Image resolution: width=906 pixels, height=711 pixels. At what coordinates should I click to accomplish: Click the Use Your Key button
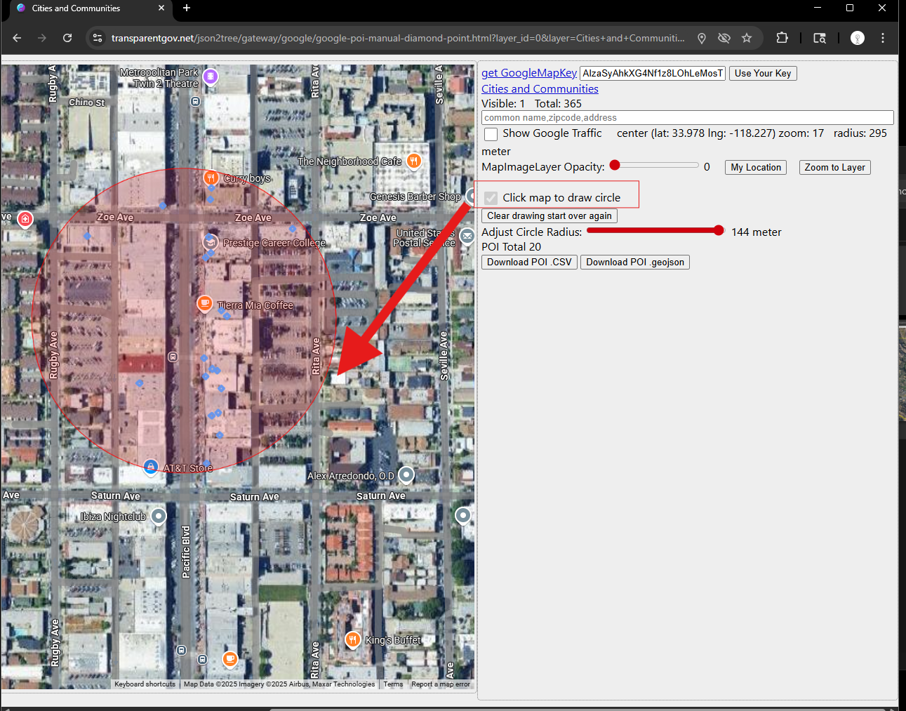point(763,73)
